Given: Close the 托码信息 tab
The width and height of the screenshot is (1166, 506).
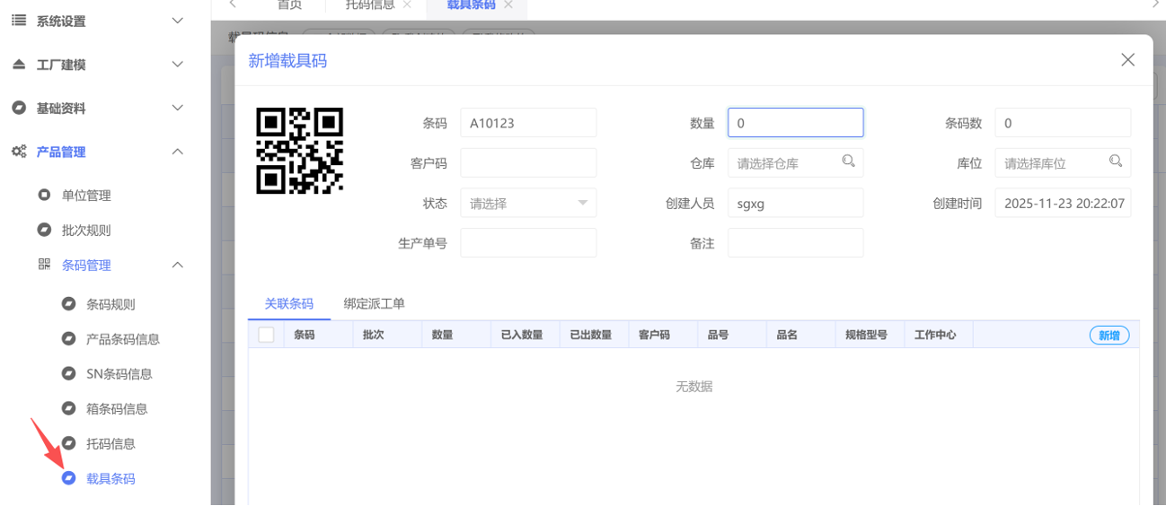Looking at the screenshot, I should pyautogui.click(x=407, y=5).
